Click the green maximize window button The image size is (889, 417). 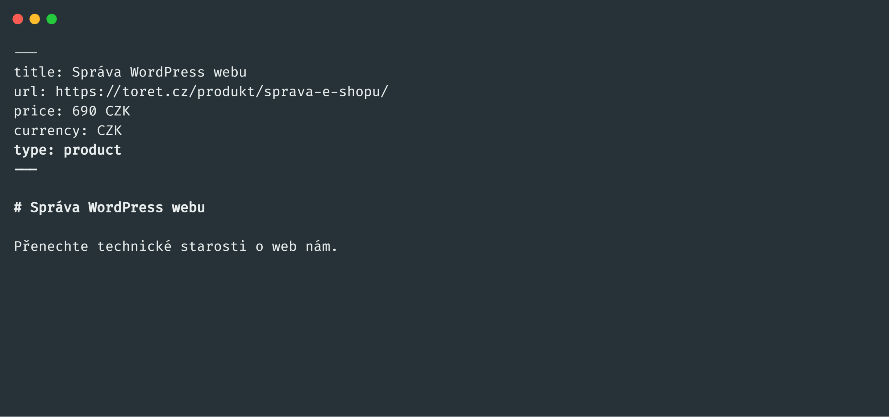[52, 19]
